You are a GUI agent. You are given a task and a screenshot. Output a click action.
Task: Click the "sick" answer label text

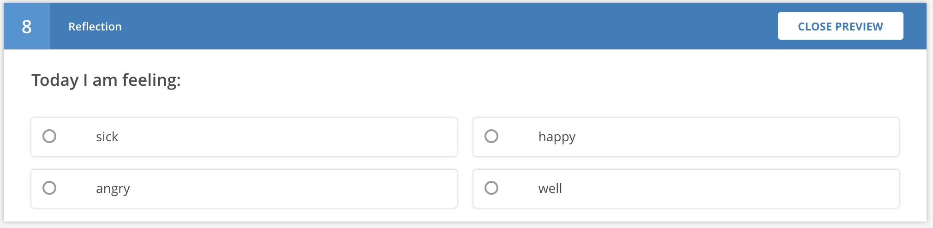tap(107, 137)
